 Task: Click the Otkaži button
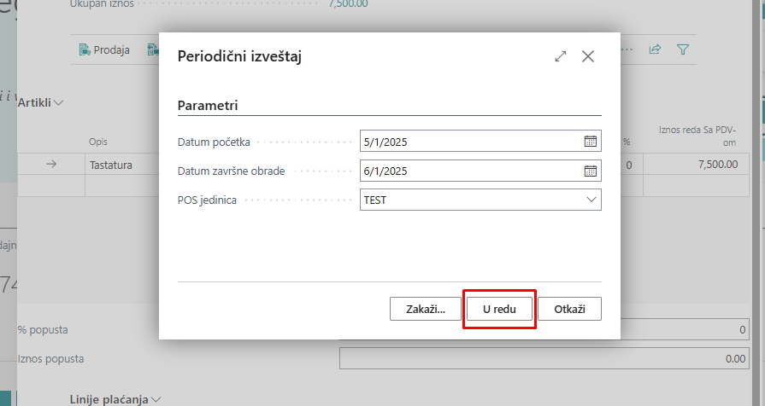coord(569,309)
